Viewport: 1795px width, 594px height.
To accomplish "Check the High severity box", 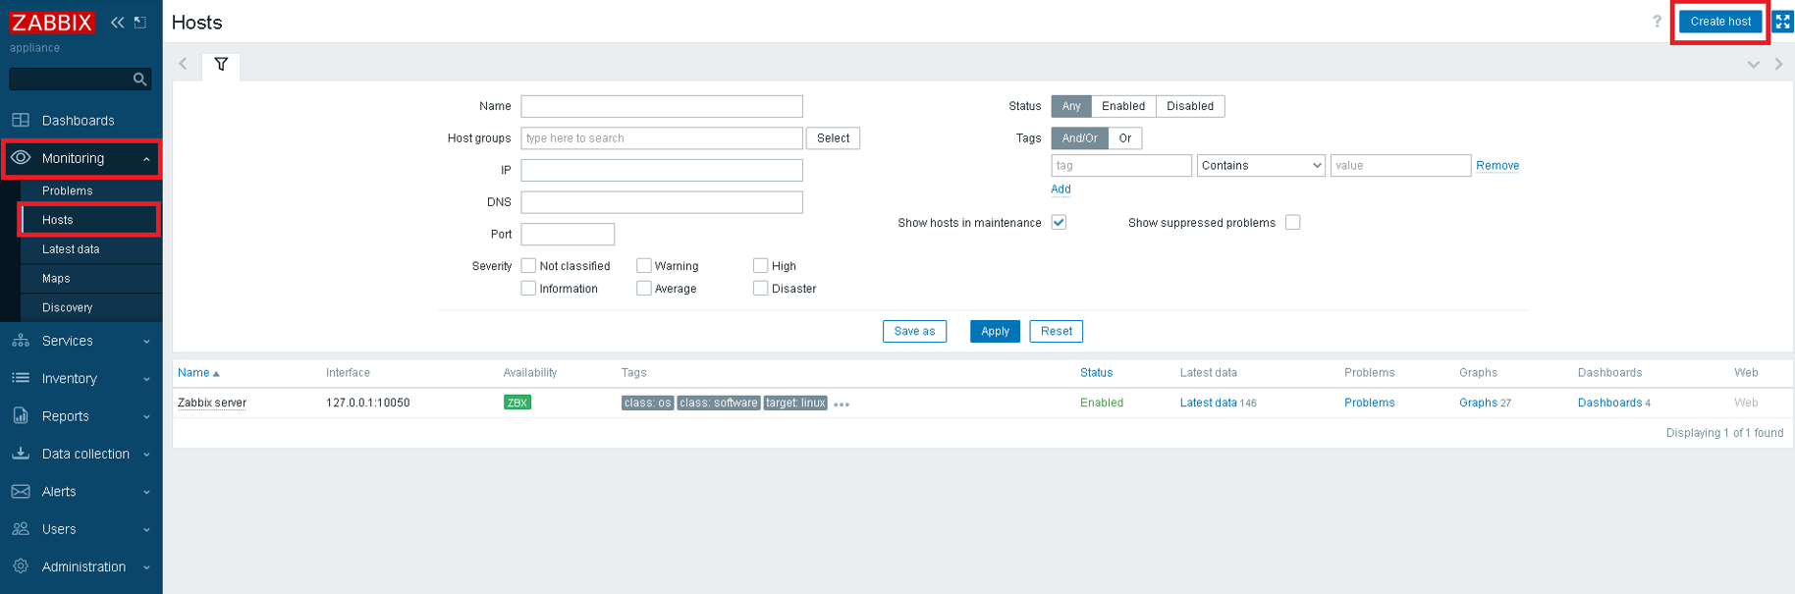I will coord(760,265).
